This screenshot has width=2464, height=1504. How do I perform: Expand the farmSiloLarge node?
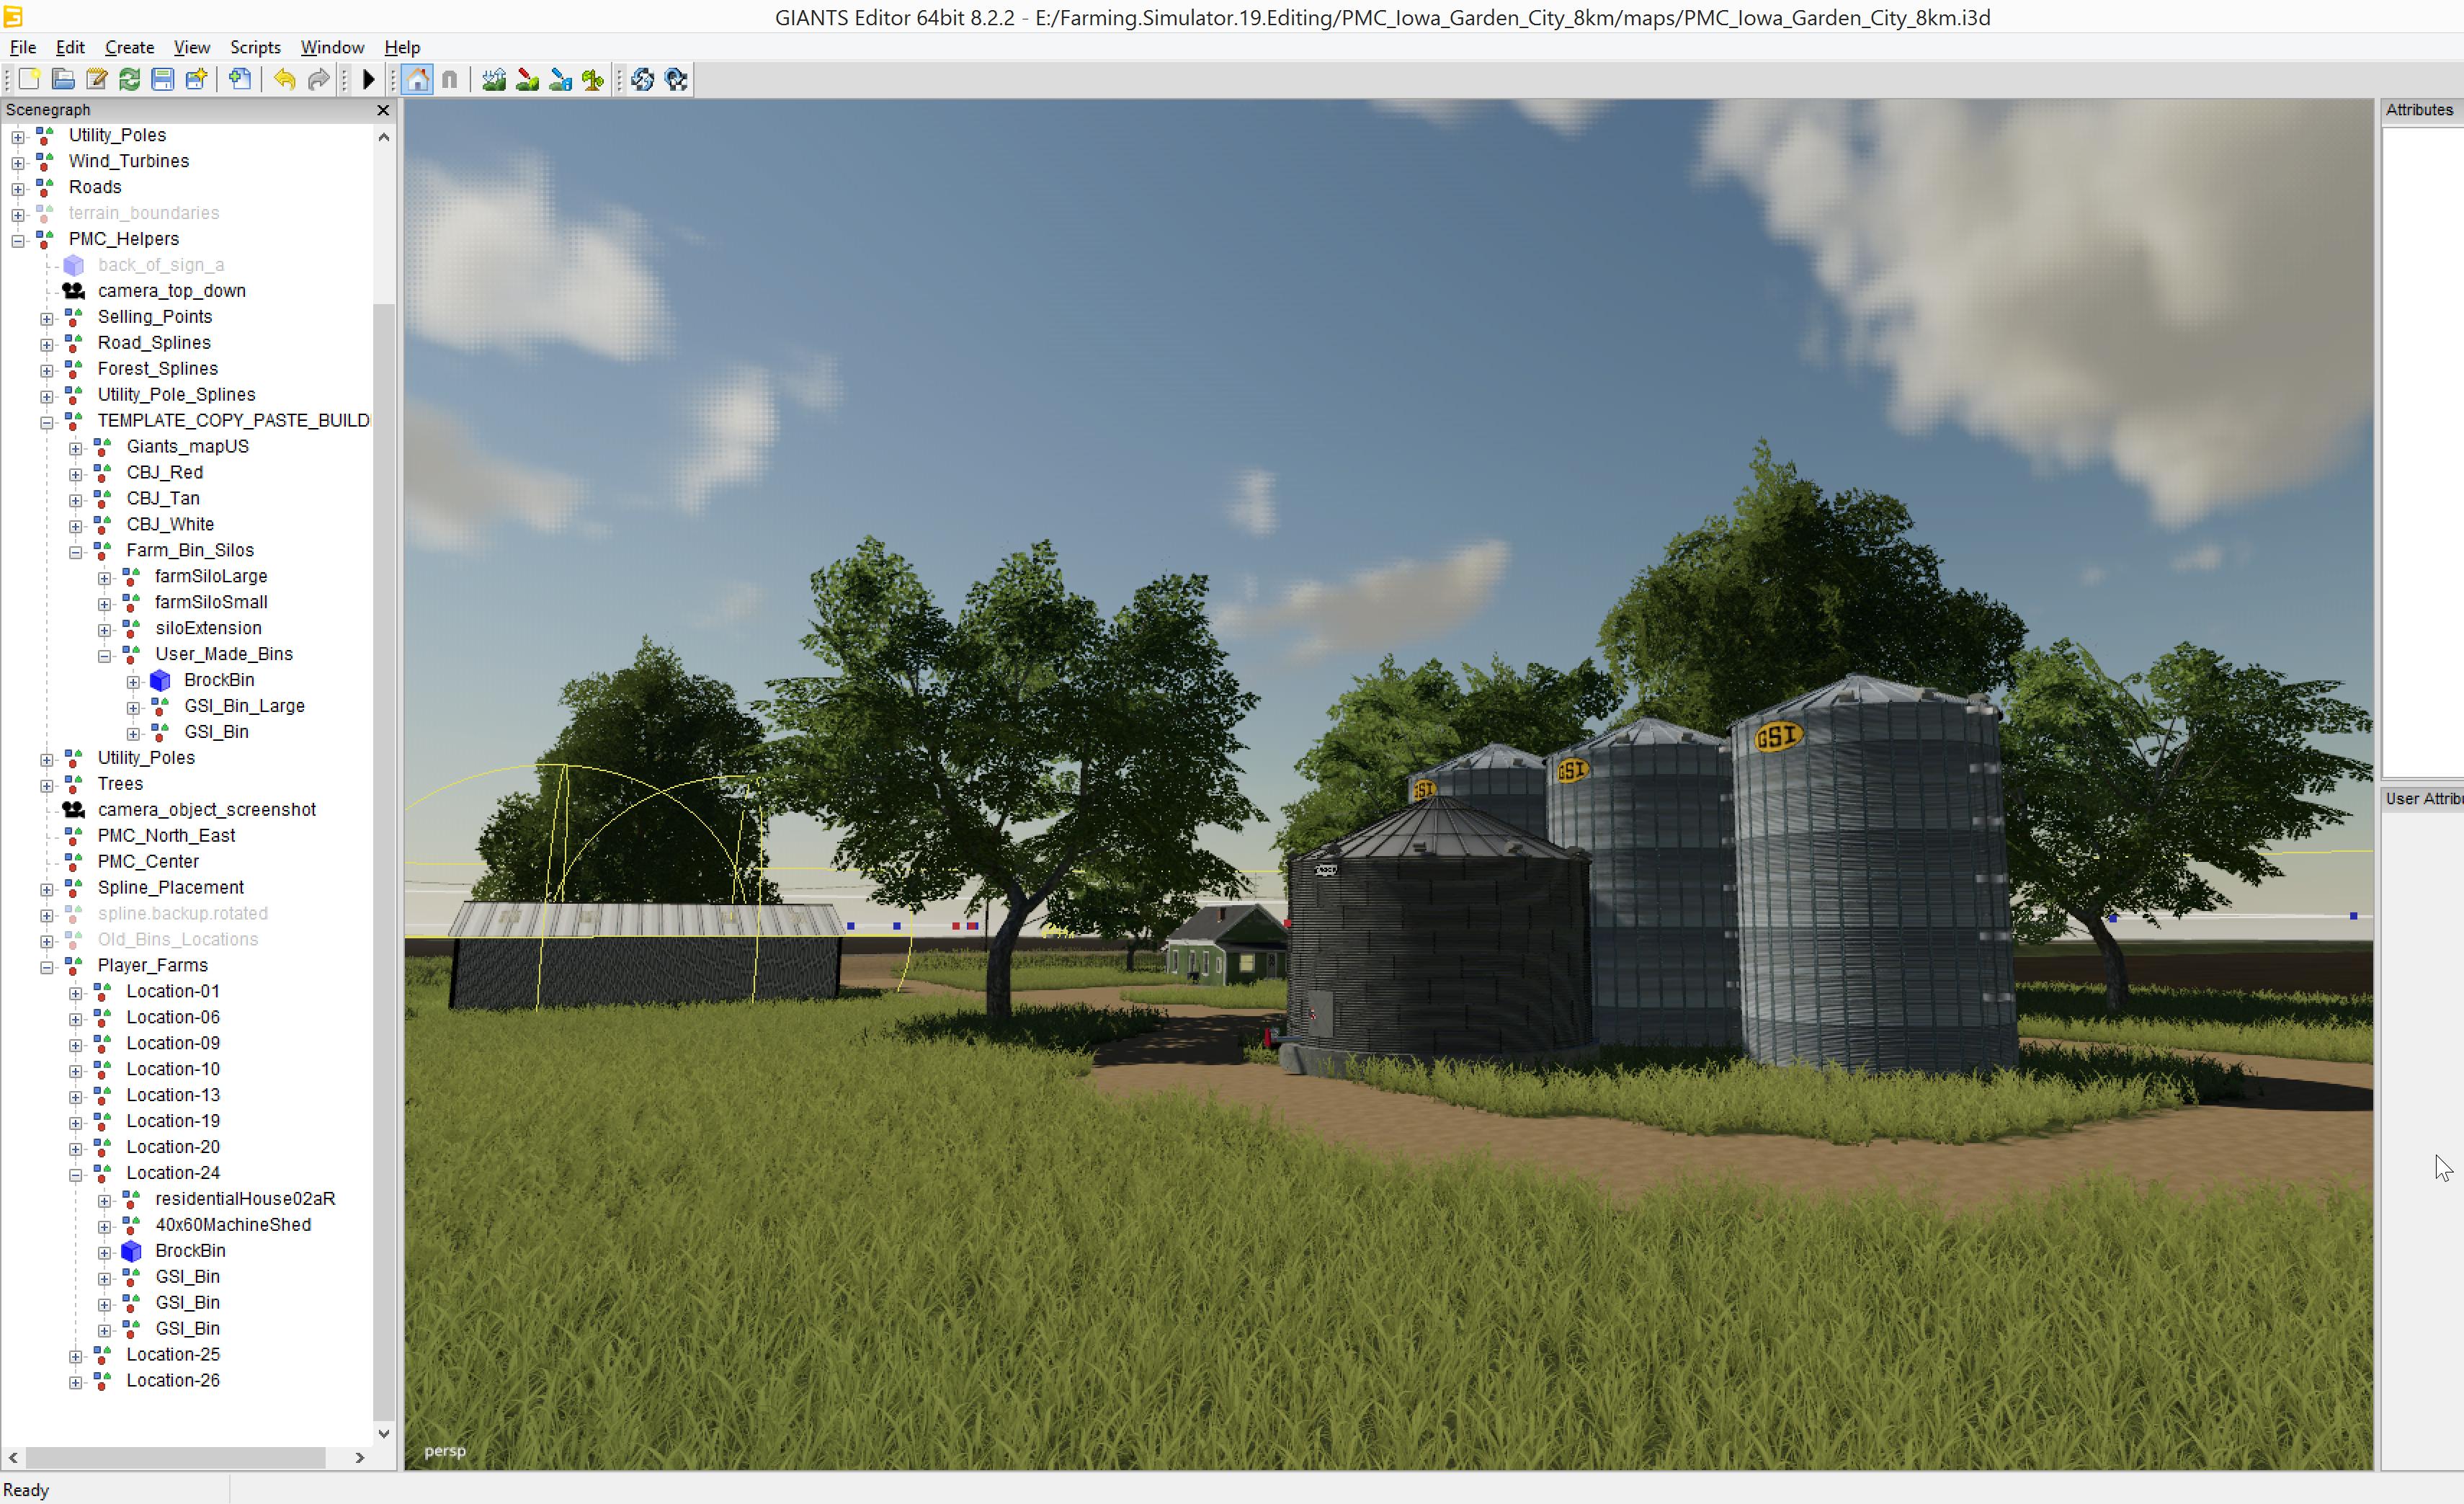(x=105, y=577)
